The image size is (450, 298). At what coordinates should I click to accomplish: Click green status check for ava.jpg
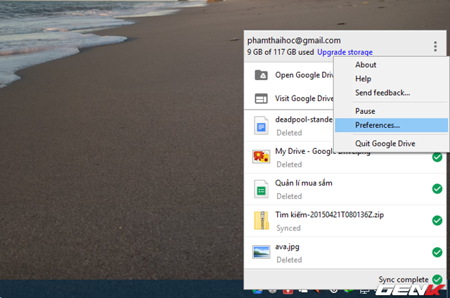tap(437, 252)
